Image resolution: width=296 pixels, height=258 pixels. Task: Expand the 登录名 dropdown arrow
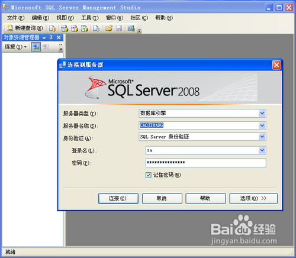point(262,150)
